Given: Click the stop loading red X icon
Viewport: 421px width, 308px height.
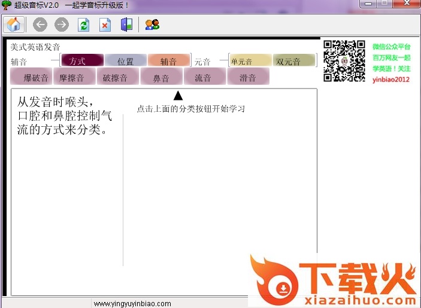Looking at the screenshot, I should pos(105,25).
